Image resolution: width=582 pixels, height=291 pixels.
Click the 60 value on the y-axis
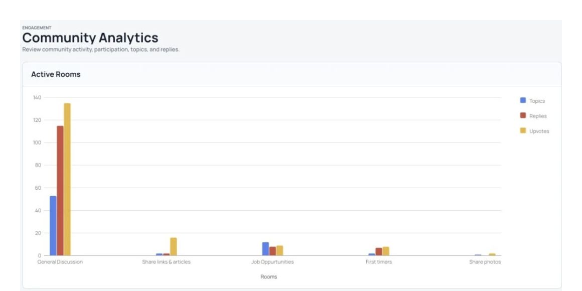[38, 188]
